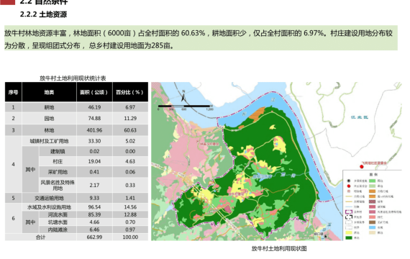Select the yellow legend color swatch
The image size is (410, 259).
coord(349,232)
